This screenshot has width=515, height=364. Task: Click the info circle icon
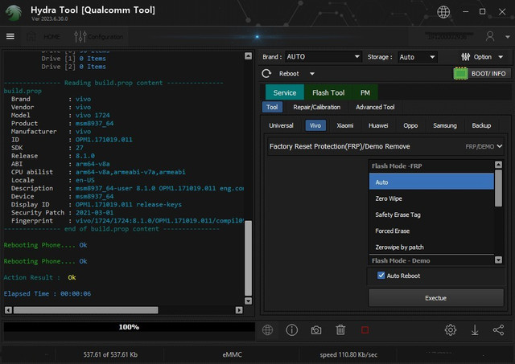[291, 330]
